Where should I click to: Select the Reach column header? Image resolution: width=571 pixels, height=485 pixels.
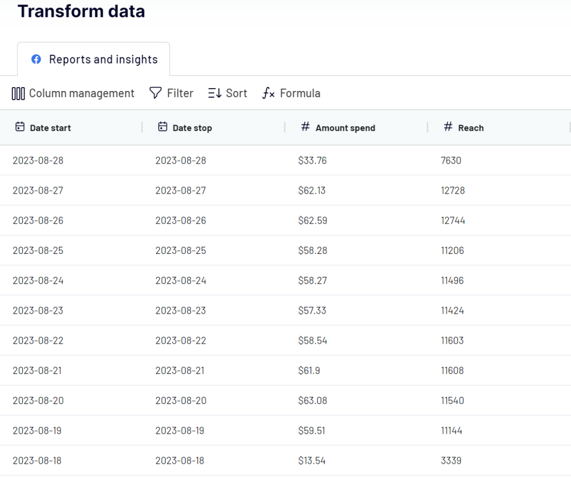point(472,127)
